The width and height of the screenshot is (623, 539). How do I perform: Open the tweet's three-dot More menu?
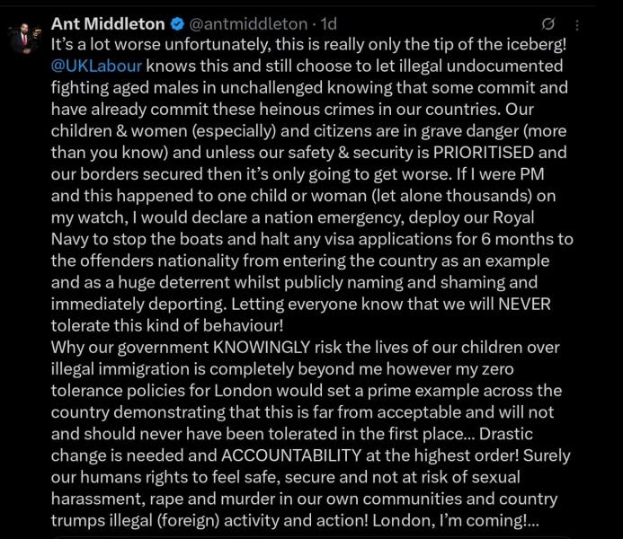pos(577,23)
